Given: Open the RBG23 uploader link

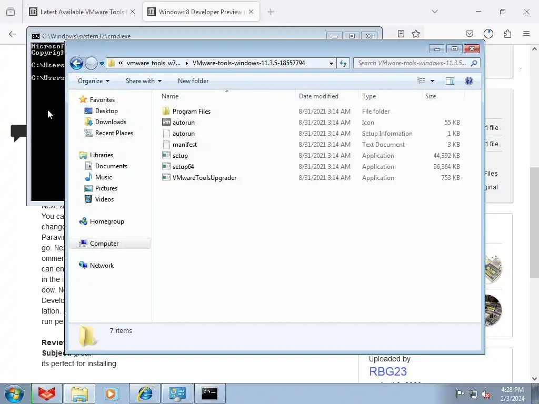Looking at the screenshot, I should pyautogui.click(x=388, y=371).
